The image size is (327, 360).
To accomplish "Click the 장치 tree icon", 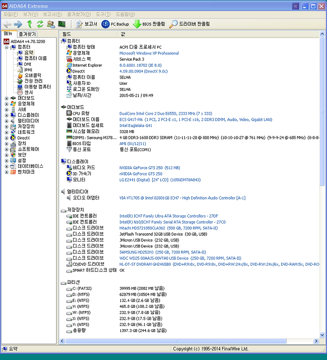I will (13, 143).
